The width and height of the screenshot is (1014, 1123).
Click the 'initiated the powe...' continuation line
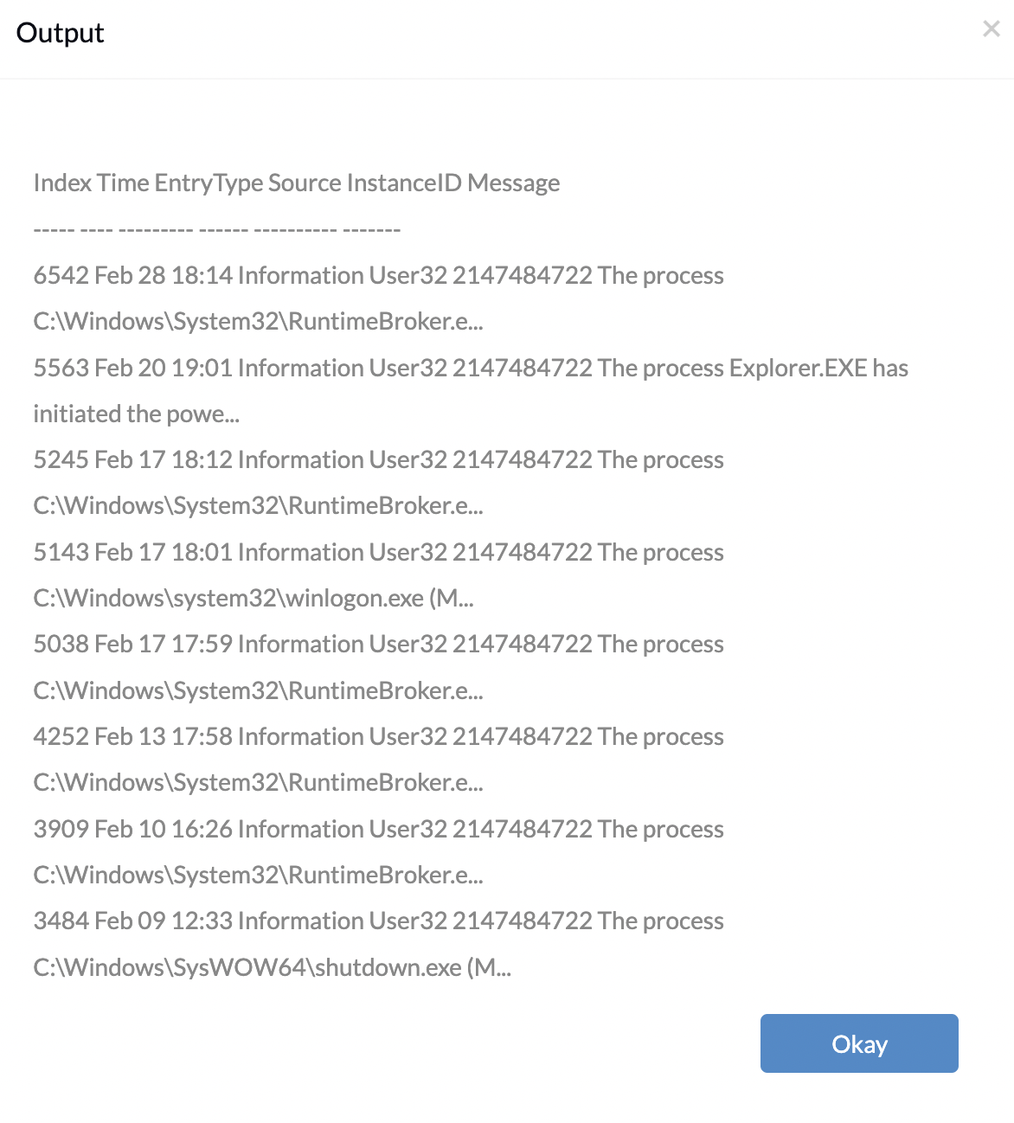coord(136,414)
